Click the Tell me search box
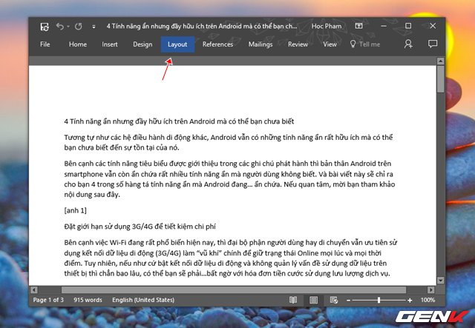Screen dimensions: 475x328 point(365,44)
